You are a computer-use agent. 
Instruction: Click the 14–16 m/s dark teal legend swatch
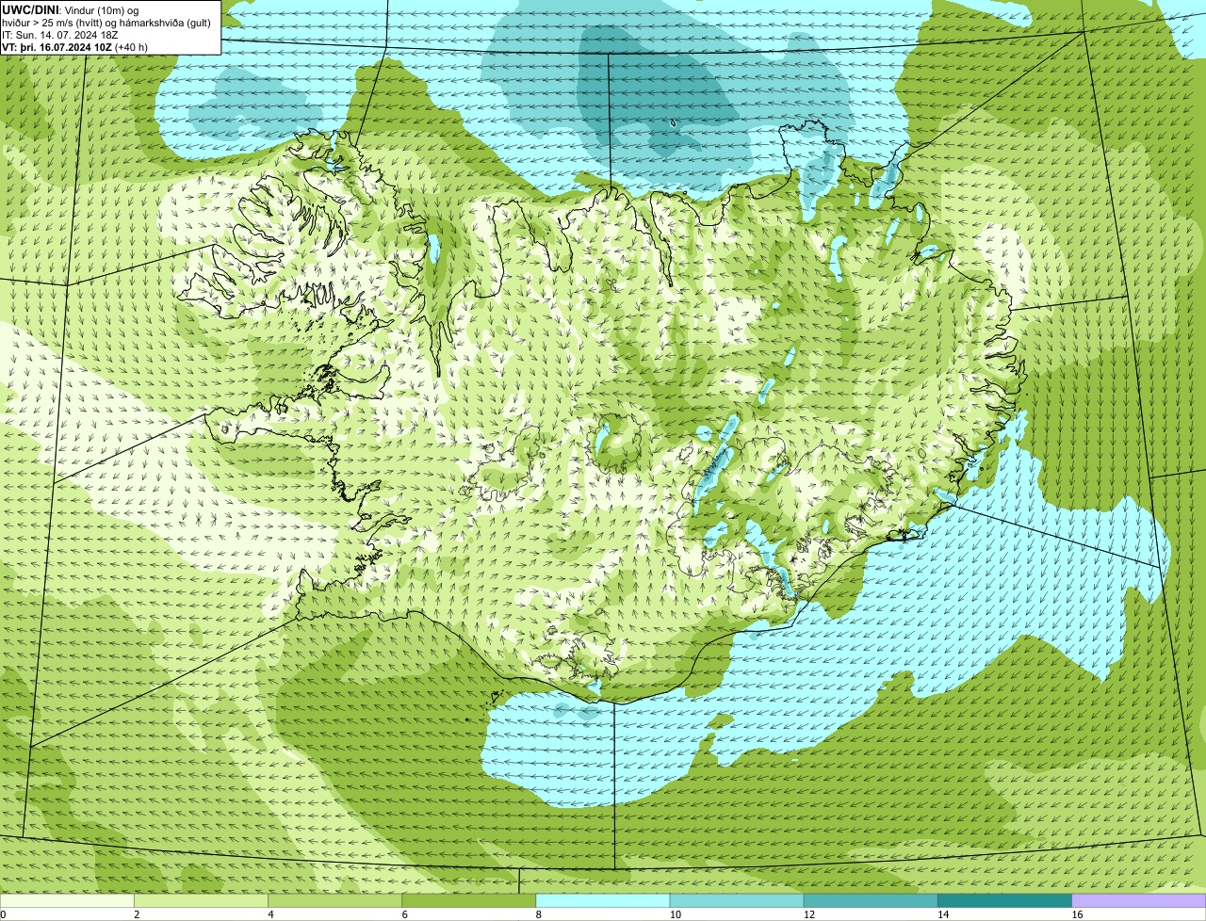tap(1005, 901)
